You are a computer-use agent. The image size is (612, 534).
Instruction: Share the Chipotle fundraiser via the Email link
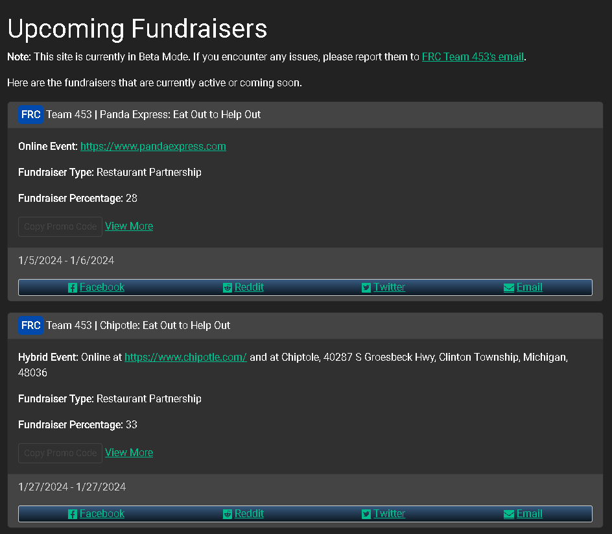coord(529,514)
